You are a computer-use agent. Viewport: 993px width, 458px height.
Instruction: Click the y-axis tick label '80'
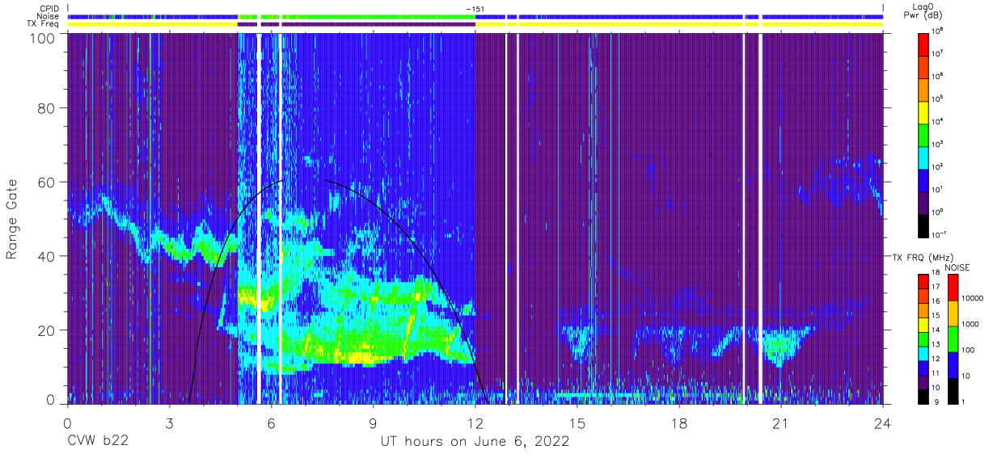pyautogui.click(x=46, y=107)
